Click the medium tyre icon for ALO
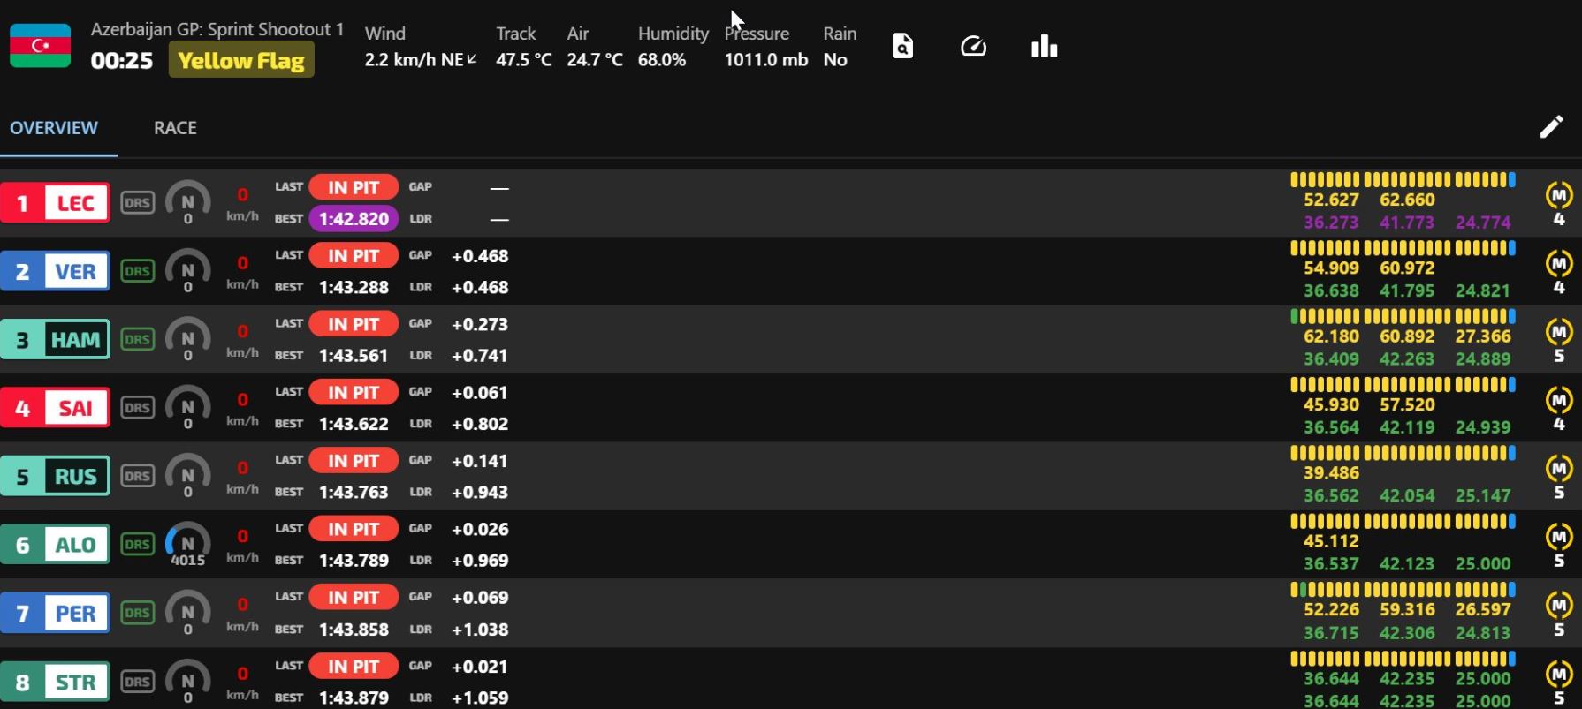Screen dimensions: 1582x709 click(1559, 537)
